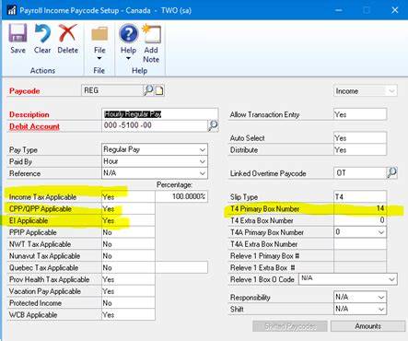
Task: Open the Help question mark icon
Action: coord(128,33)
